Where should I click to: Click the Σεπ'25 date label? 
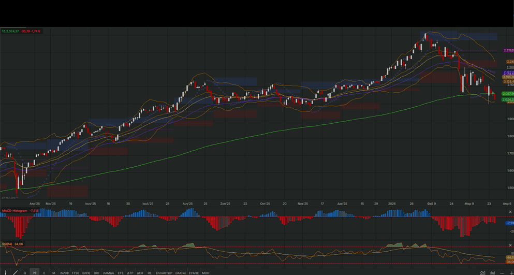225,204
